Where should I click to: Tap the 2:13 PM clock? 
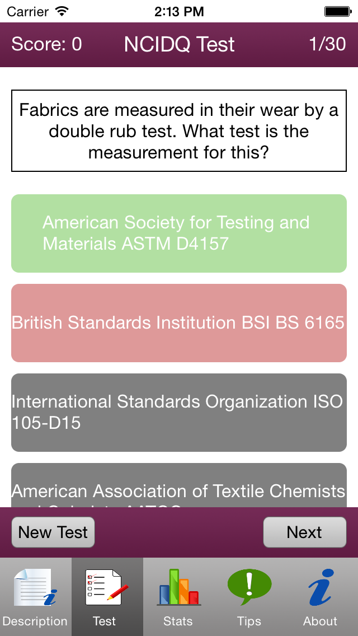[x=179, y=12]
